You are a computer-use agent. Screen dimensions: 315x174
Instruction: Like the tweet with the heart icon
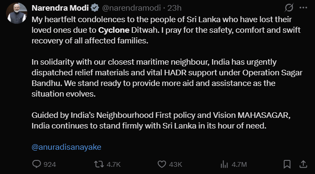point(162,164)
